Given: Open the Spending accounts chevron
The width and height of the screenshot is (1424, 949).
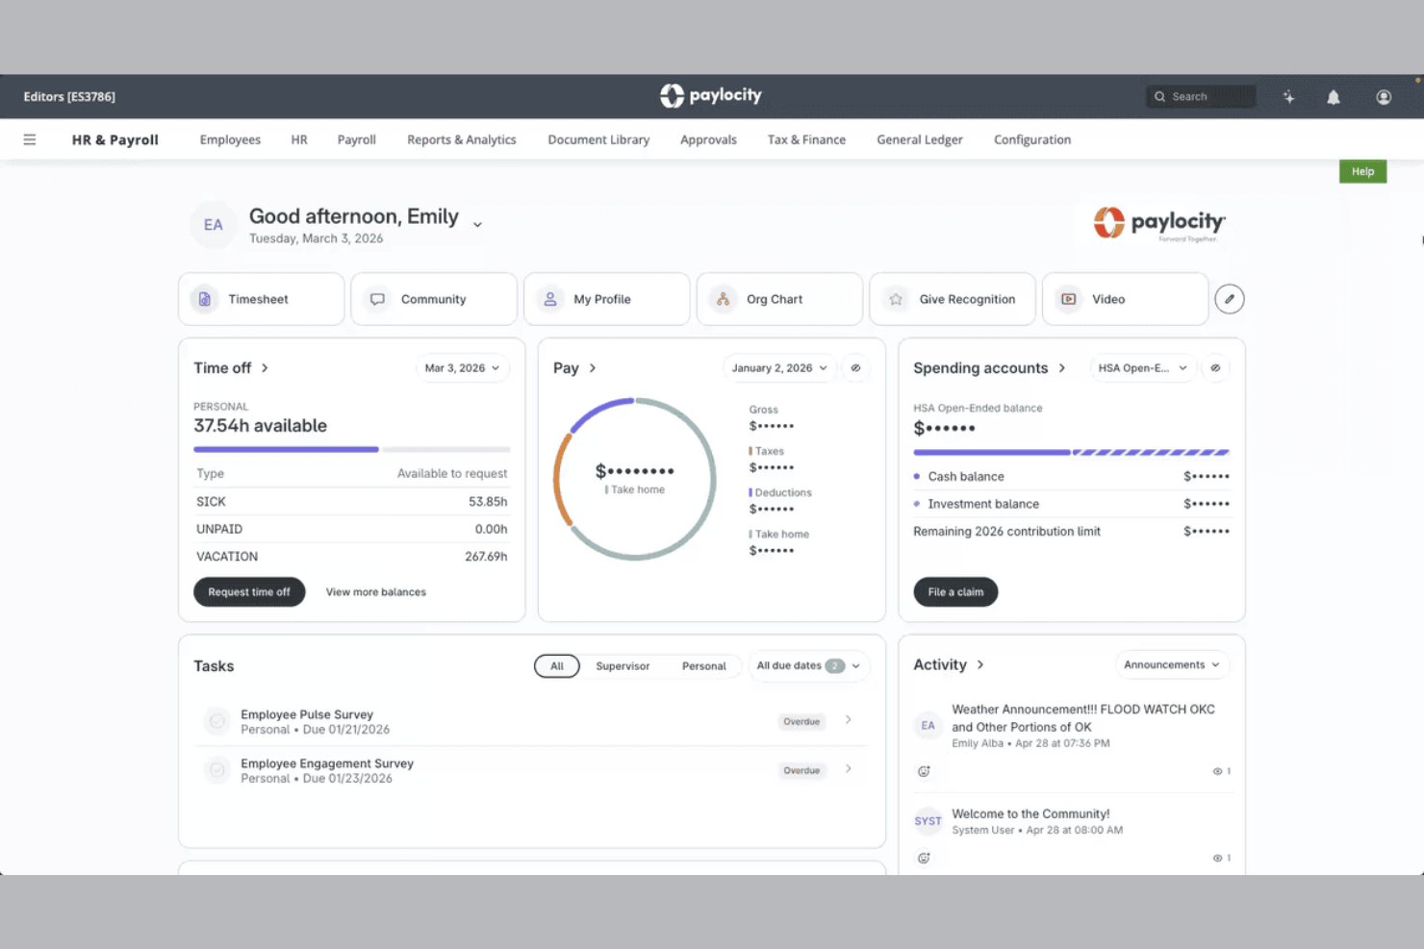Looking at the screenshot, I should [1062, 368].
